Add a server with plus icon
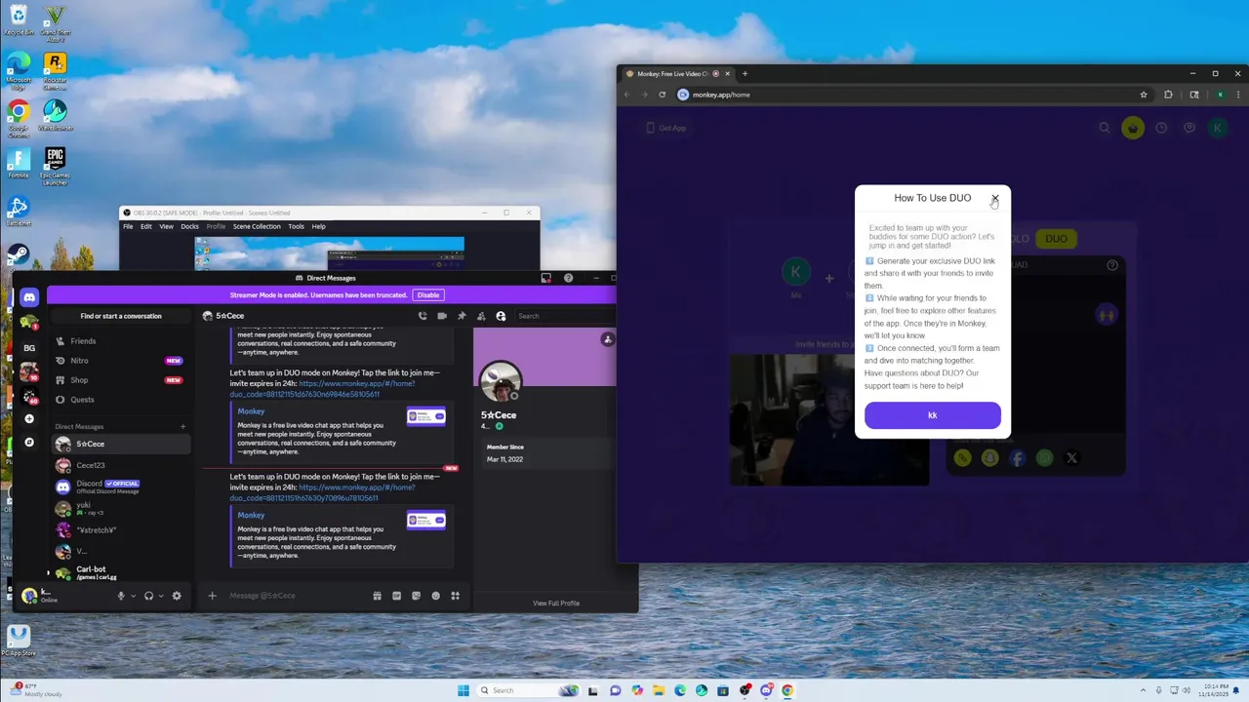 [29, 418]
